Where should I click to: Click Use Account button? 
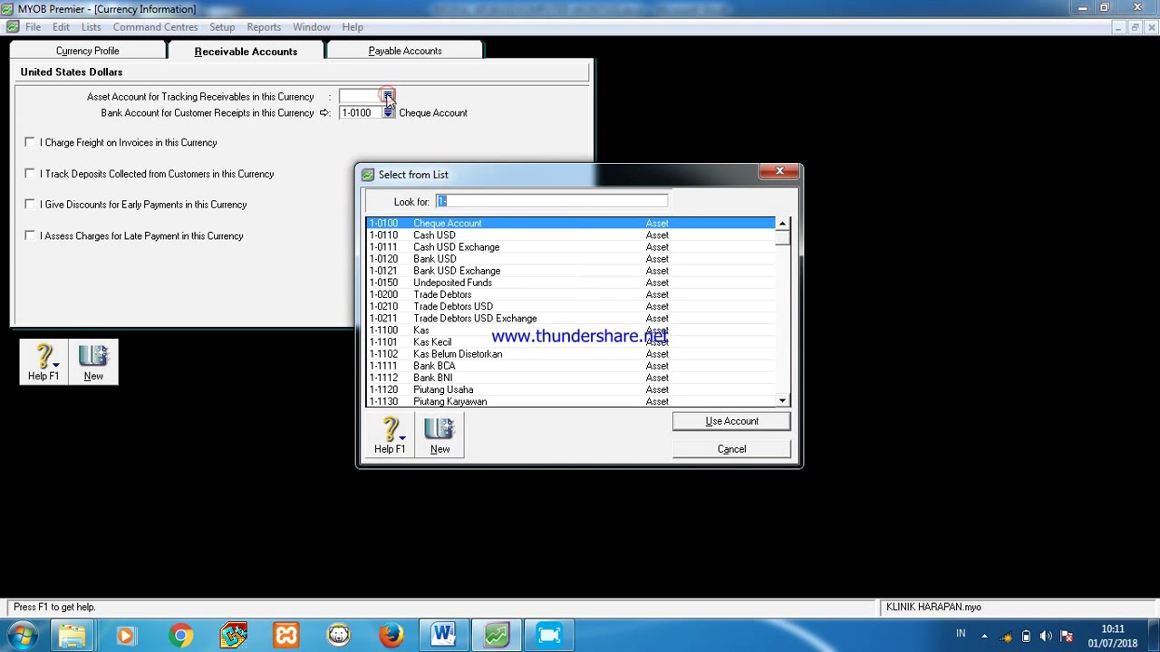tap(731, 421)
